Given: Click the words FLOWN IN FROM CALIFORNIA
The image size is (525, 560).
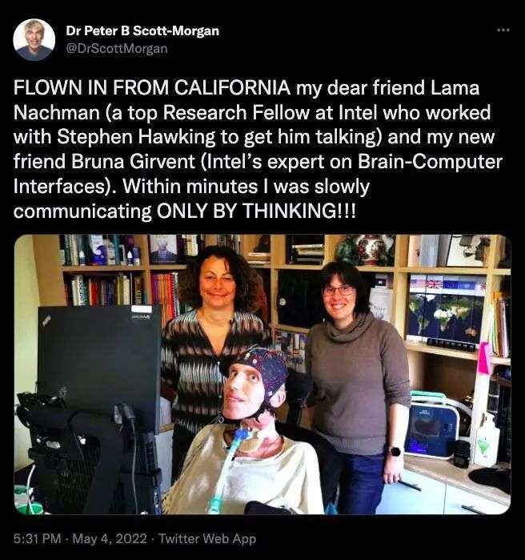Looking at the screenshot, I should (152, 88).
